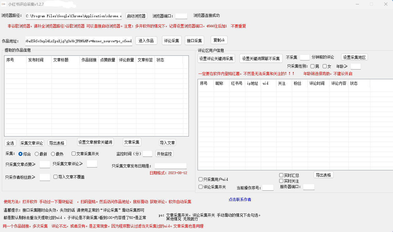Click the 点击联系作者 link

coord(240,199)
